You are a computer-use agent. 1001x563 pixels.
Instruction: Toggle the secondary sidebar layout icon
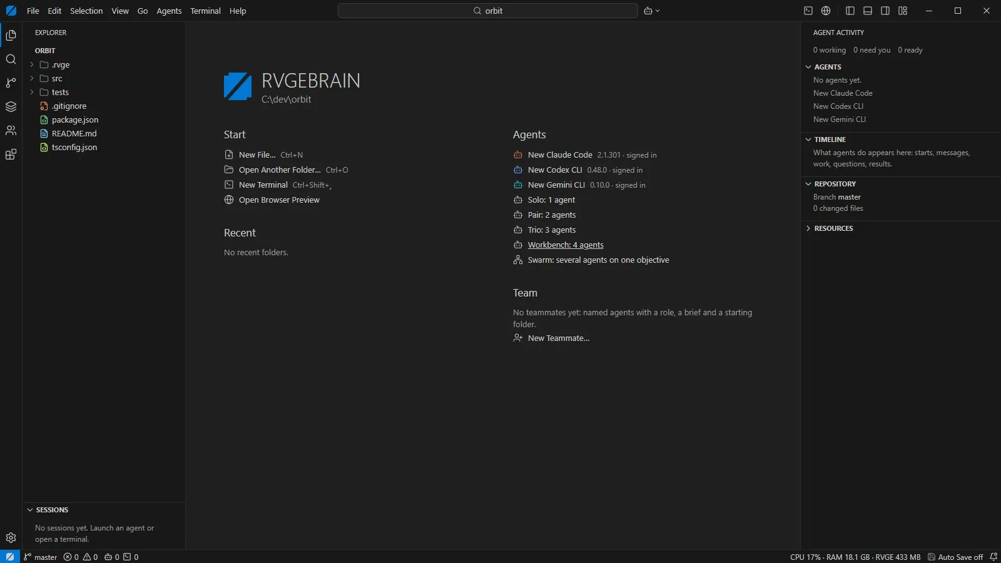(885, 11)
